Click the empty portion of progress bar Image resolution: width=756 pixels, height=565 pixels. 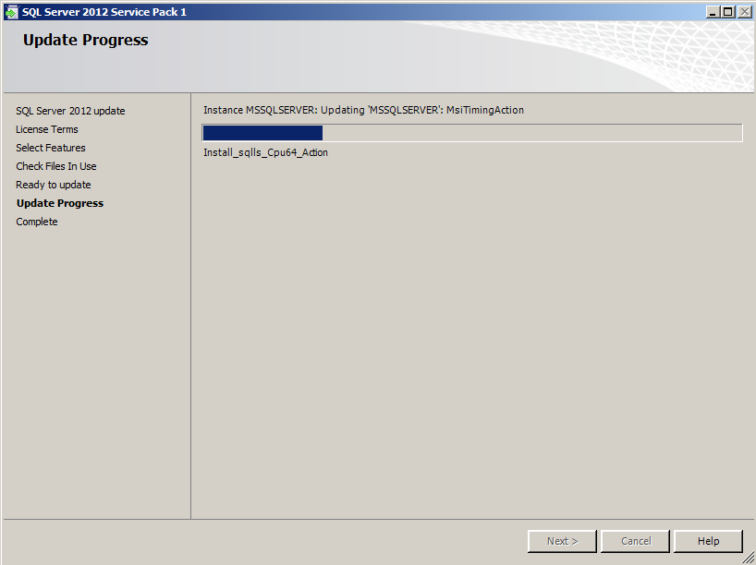tap(532, 133)
